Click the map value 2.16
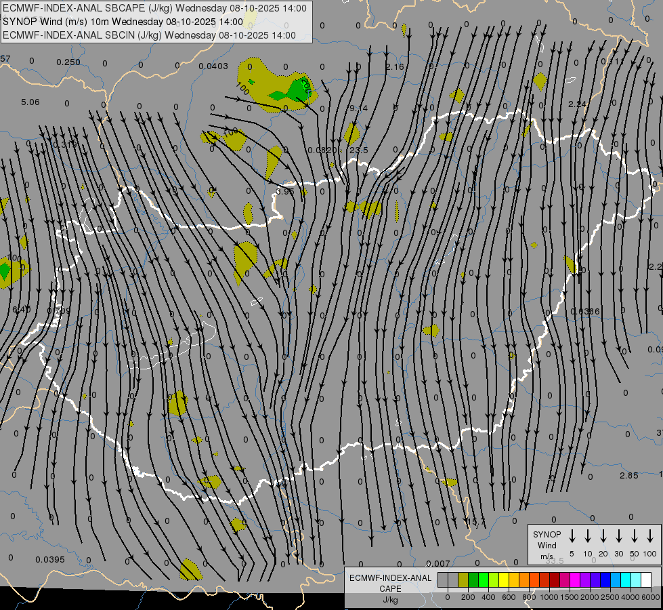The width and height of the screenshot is (663, 610). [395, 66]
